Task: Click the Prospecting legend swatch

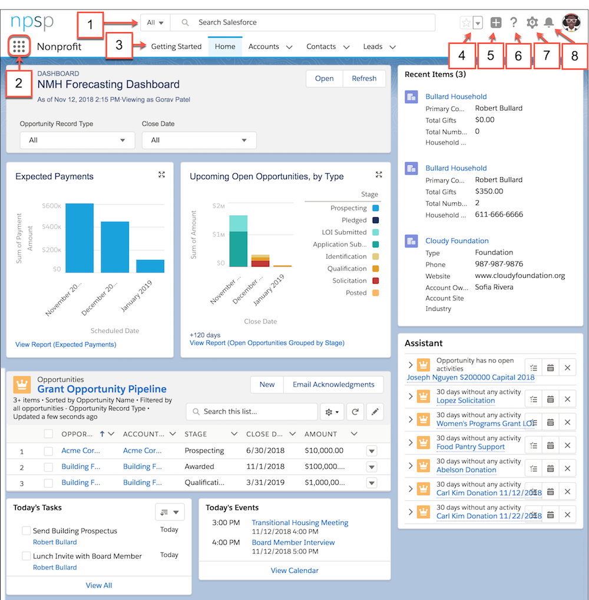Action: (x=376, y=208)
